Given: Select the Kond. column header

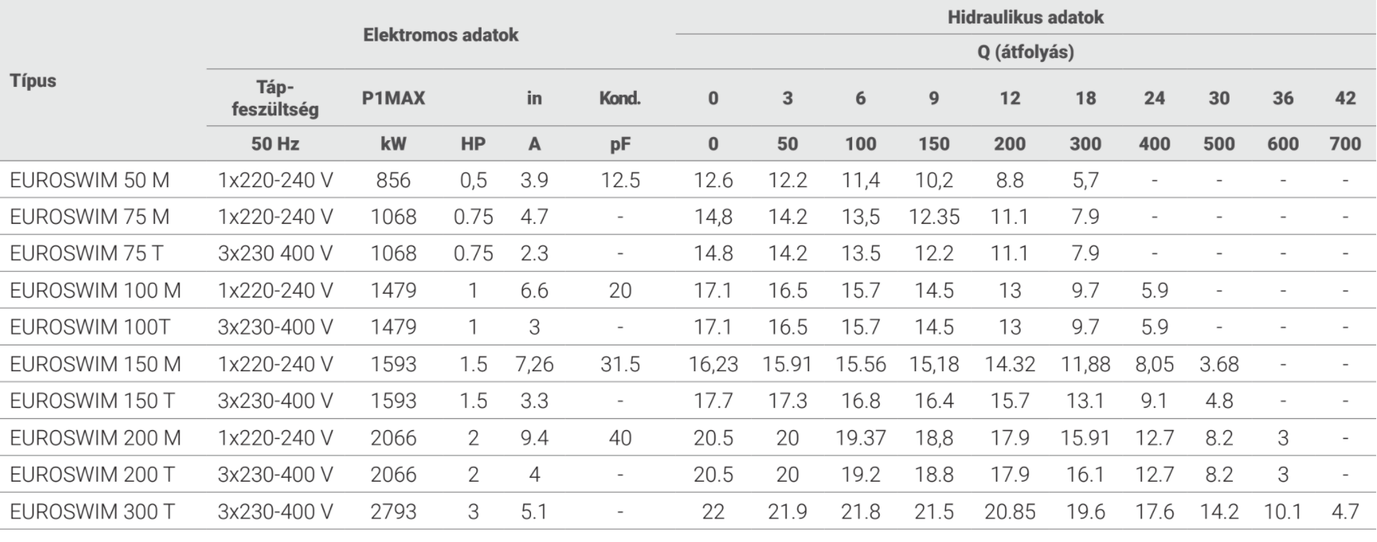Looking at the screenshot, I should point(620,99).
